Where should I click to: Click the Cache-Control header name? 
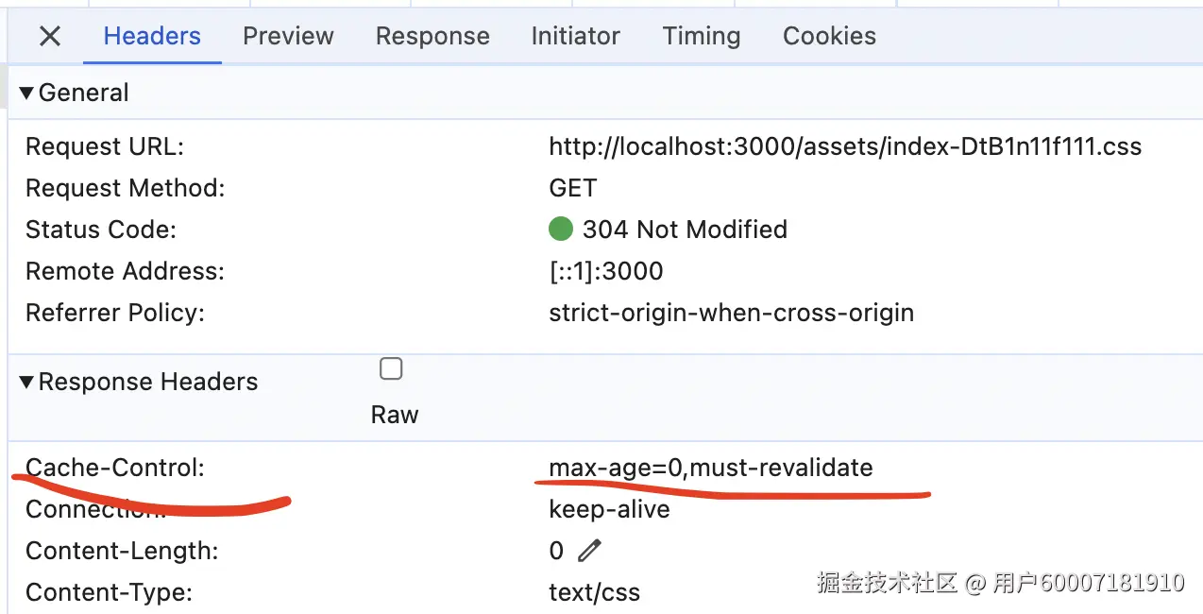(114, 467)
